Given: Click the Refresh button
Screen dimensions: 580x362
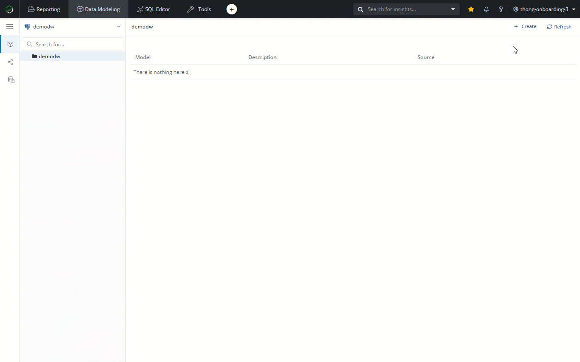Looking at the screenshot, I should pyautogui.click(x=559, y=27).
